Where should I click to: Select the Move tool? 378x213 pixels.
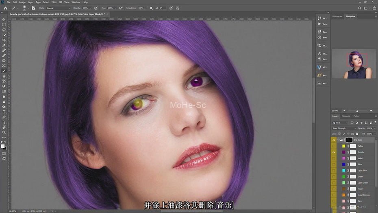[4, 20]
